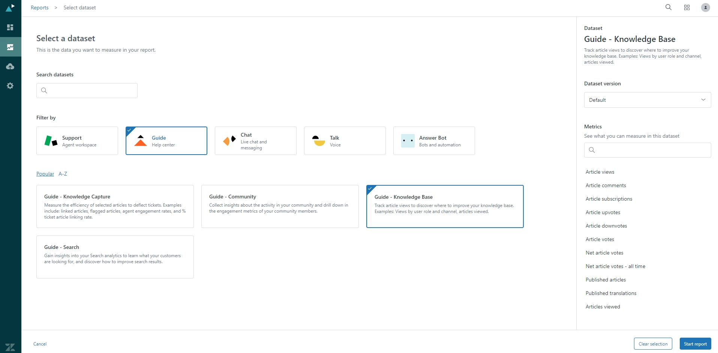Open the Dataset version Default dropdown
718x353 pixels.
point(648,100)
